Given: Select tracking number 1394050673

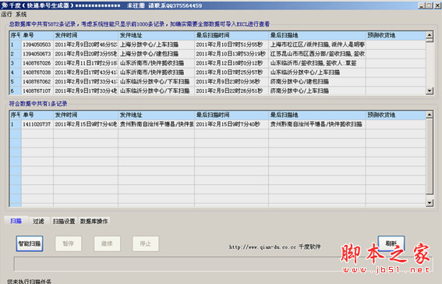Looking at the screenshot, I should [37, 54].
